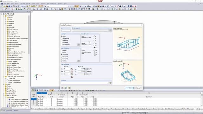The height and width of the screenshot is (114, 203).
Task: Open the File menu
Action: click(5, 4)
